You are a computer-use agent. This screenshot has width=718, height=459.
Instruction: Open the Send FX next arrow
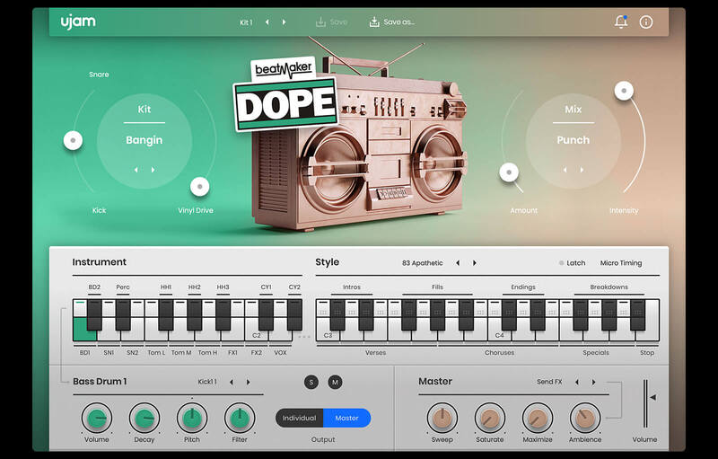[593, 382]
